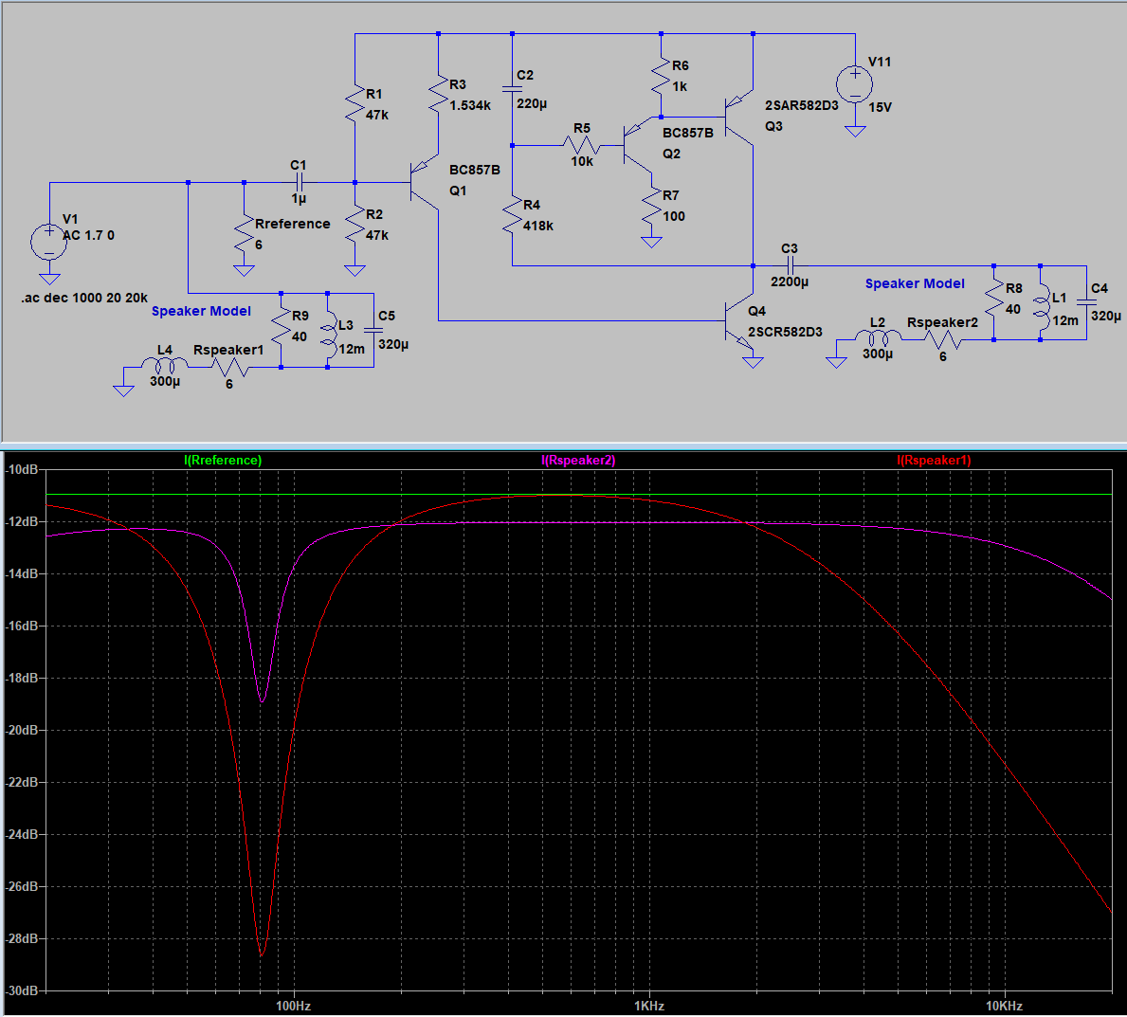
Task: Select the Q4 transistor symbol
Action: (x=739, y=320)
